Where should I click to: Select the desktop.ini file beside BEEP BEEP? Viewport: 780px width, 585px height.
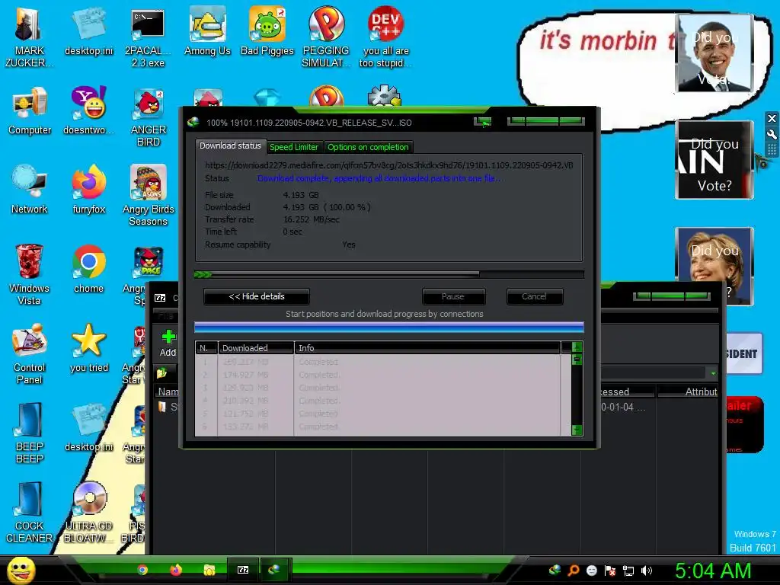(x=88, y=428)
